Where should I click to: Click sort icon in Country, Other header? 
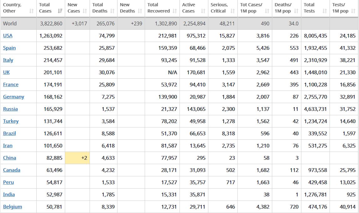(x=31, y=11)
